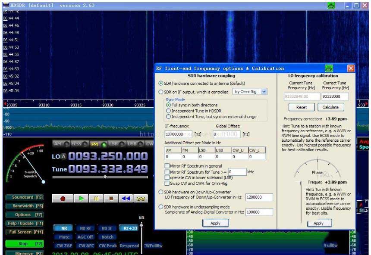Click the green icon in HDSDR title bar
Image resolution: width=371 pixels, height=255 pixels.
[331, 6]
